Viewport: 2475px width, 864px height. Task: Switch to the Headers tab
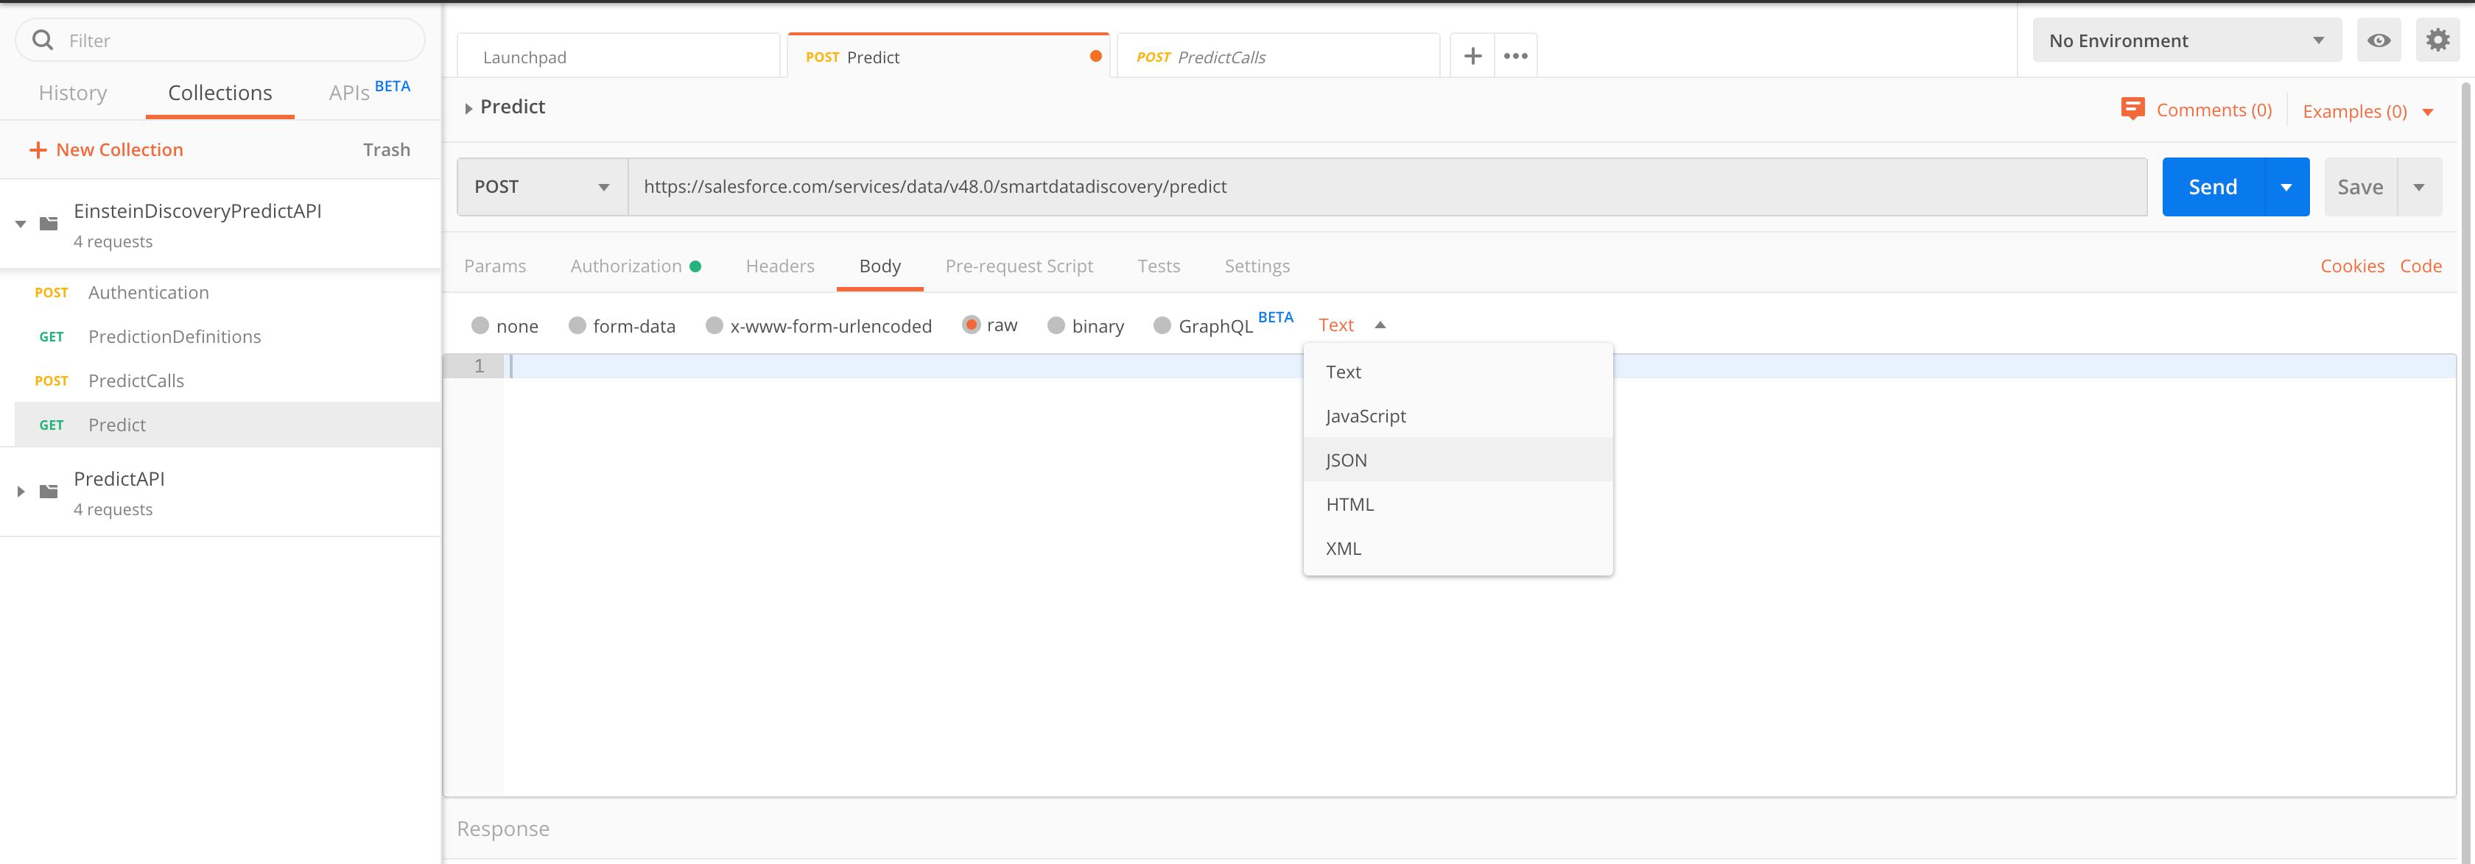pyautogui.click(x=779, y=266)
